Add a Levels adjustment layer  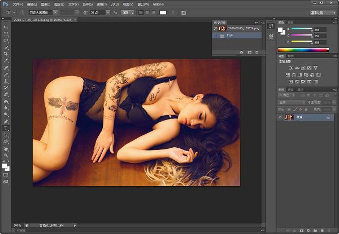pos(297,68)
